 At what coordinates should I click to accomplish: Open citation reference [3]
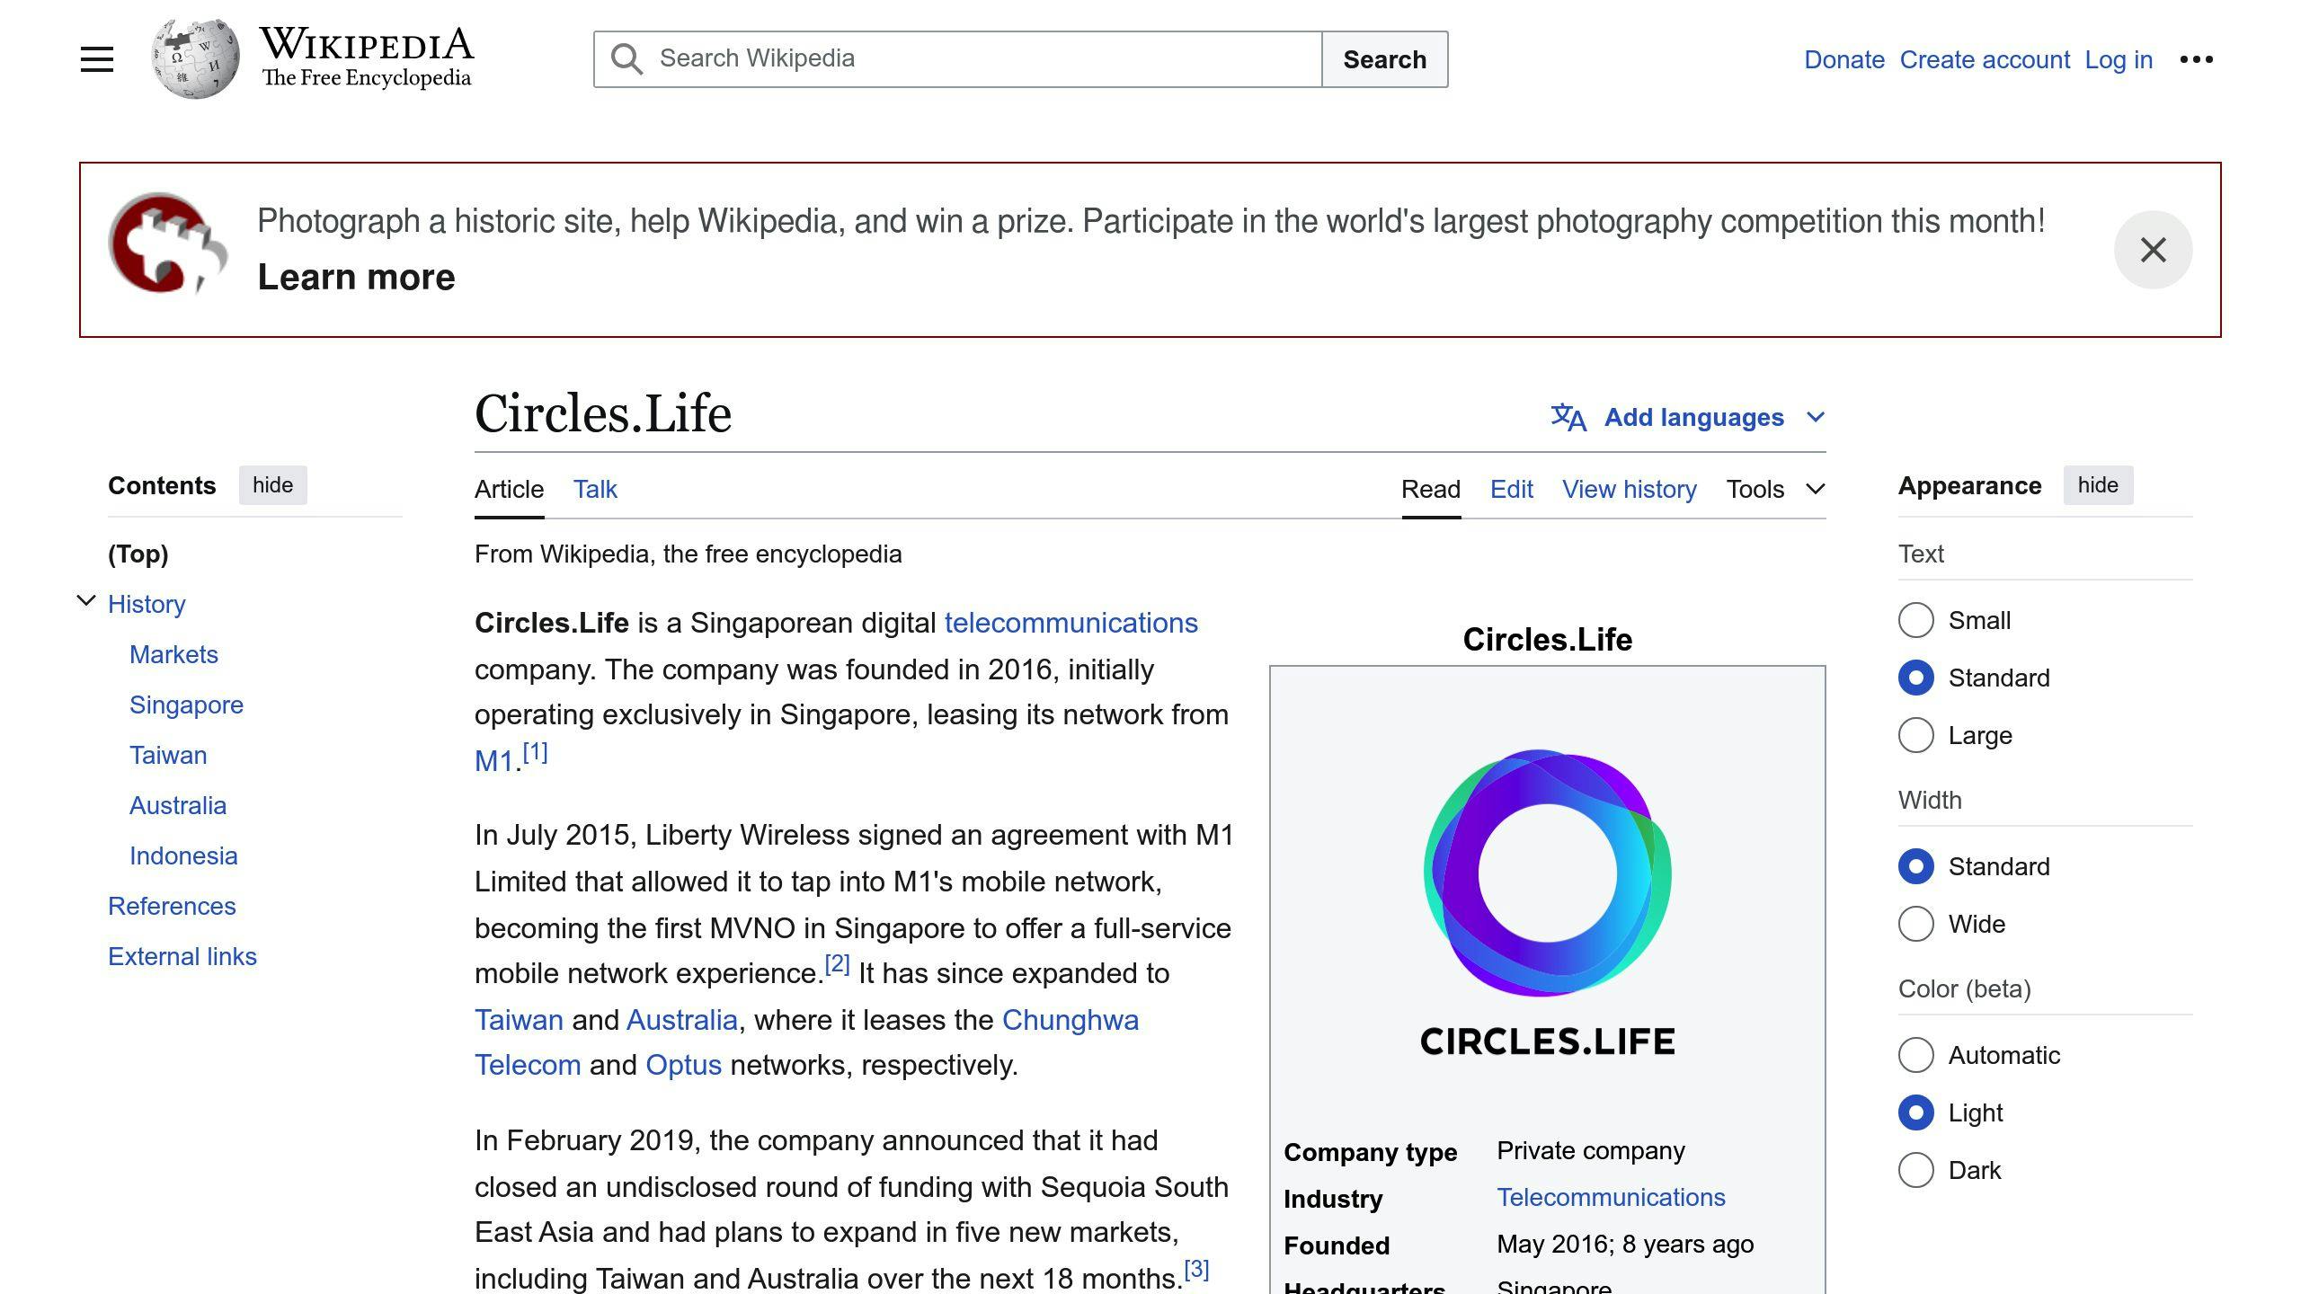click(1196, 1269)
